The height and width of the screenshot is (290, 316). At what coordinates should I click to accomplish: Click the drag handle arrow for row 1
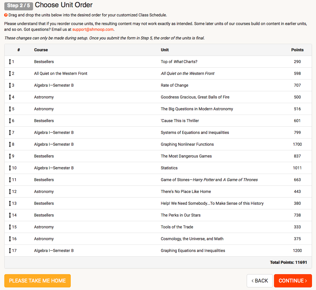(x=10, y=62)
